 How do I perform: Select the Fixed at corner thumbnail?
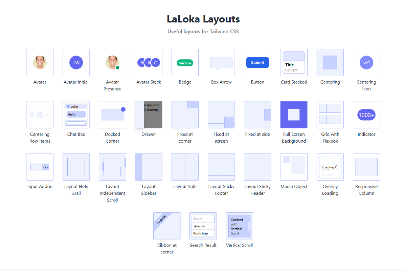pyautogui.click(x=185, y=114)
